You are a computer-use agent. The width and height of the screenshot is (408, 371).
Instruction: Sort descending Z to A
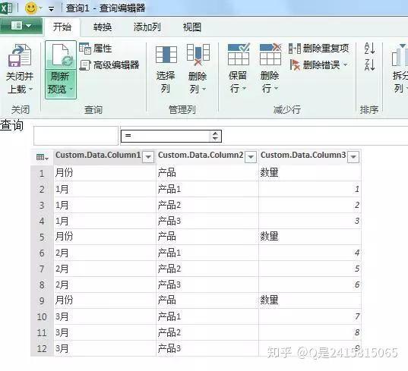coord(369,64)
